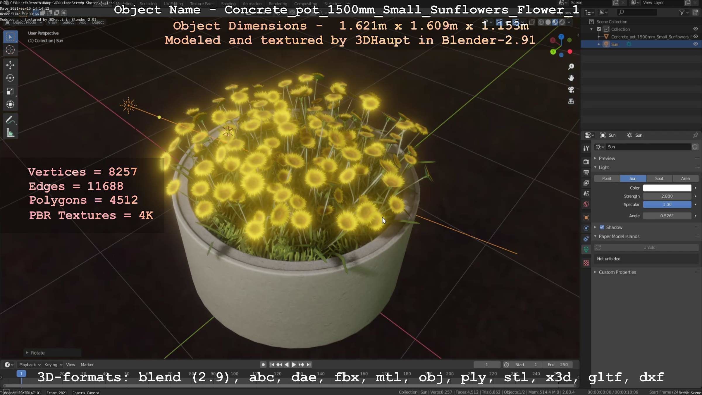Open the Physics properties tab
Viewport: 702px width, 395px height.
pos(586,228)
